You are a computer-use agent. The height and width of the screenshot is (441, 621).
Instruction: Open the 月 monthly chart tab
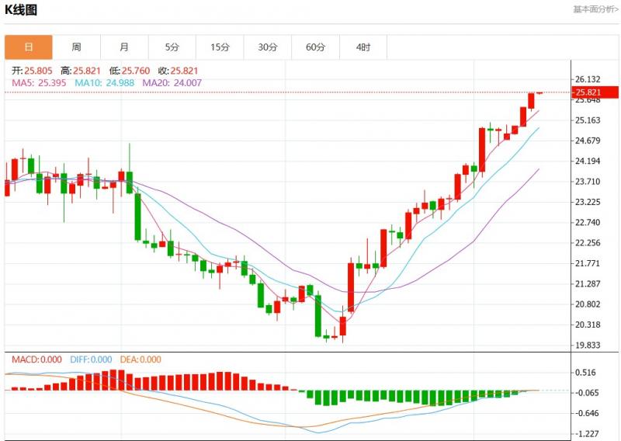(x=124, y=47)
